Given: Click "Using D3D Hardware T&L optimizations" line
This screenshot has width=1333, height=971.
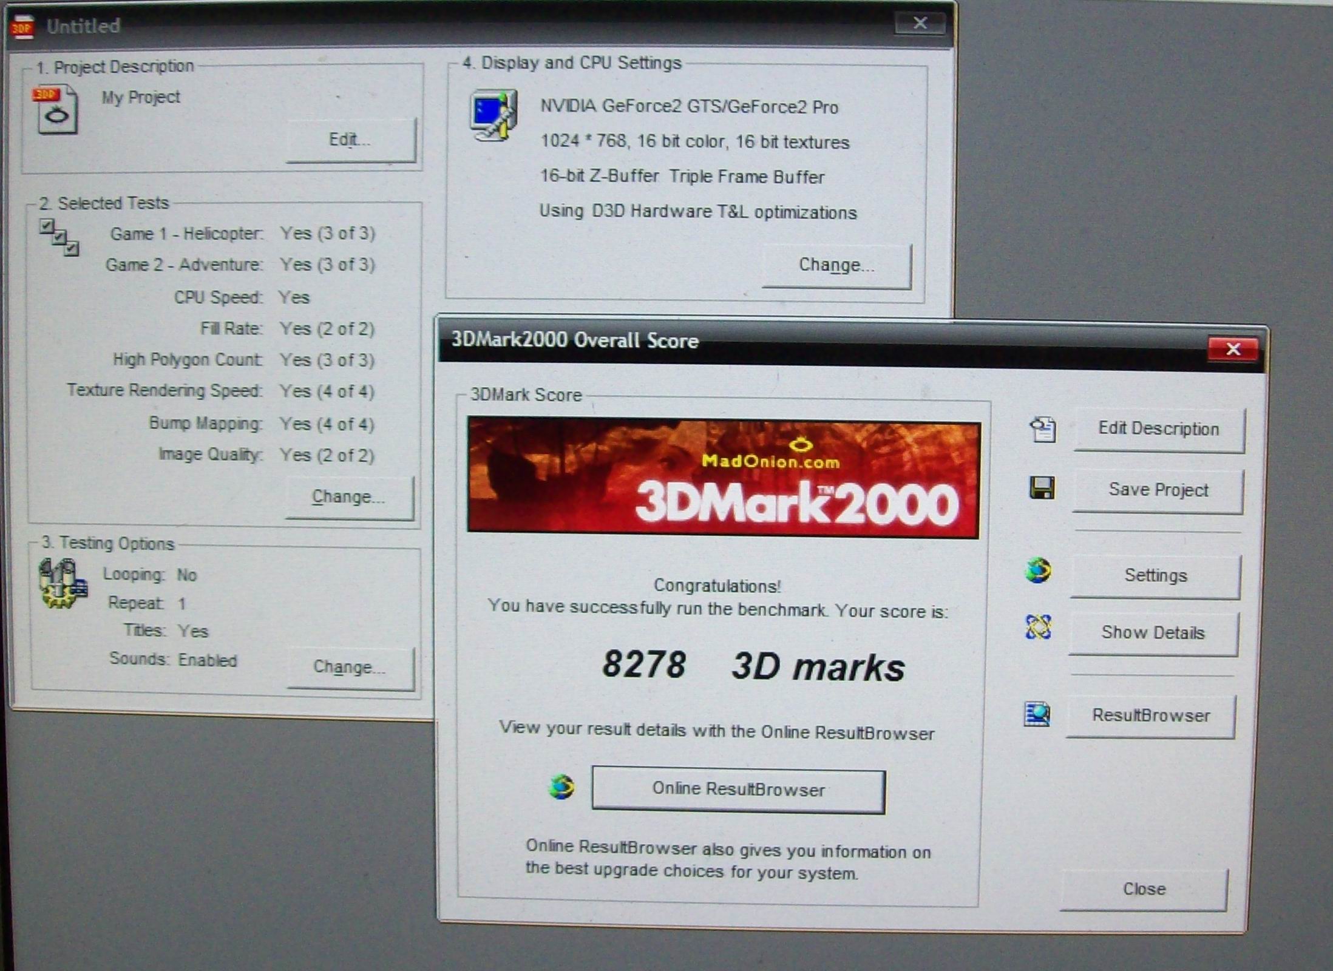Looking at the screenshot, I should coord(698,212).
